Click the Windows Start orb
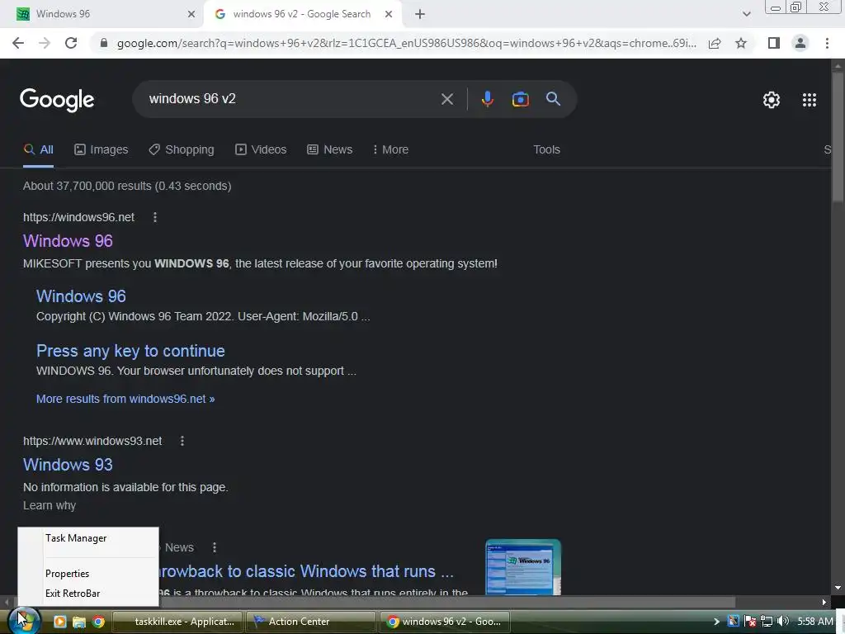845x634 pixels. 24,621
